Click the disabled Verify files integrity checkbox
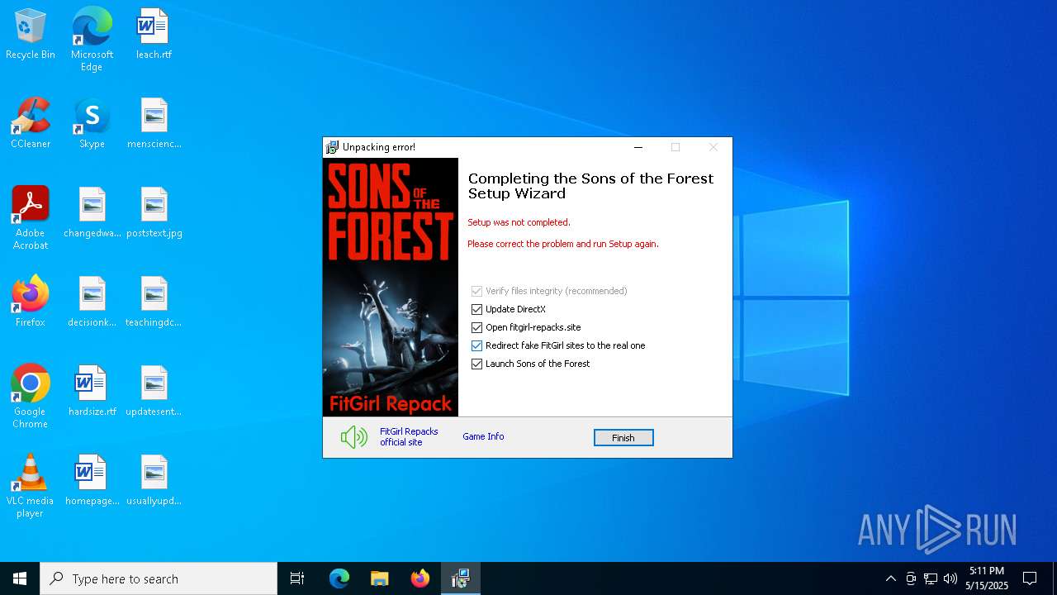 click(476, 291)
